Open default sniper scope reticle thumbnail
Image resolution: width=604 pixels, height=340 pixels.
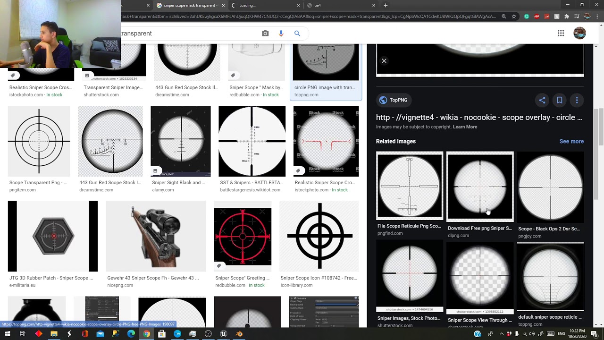pyautogui.click(x=550, y=277)
